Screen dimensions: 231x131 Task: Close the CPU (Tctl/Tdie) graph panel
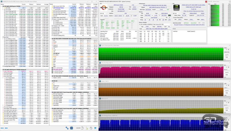tap(230, 63)
